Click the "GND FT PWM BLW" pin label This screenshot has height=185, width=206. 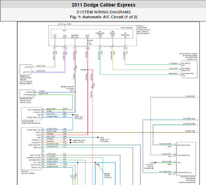tap(34, 110)
